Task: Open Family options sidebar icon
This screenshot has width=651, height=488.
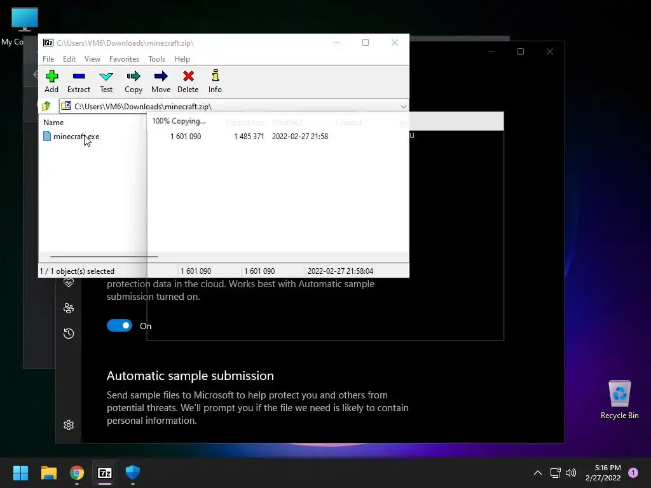Action: coord(69,308)
